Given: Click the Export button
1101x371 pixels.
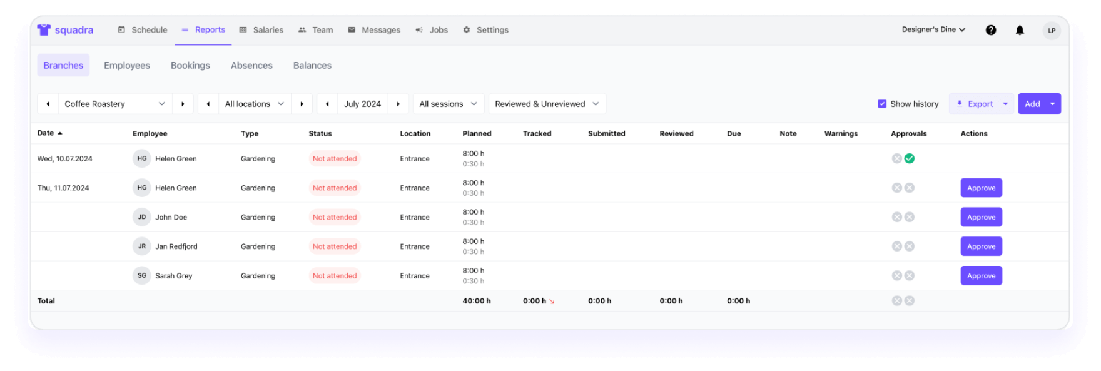Looking at the screenshot, I should [x=974, y=104].
